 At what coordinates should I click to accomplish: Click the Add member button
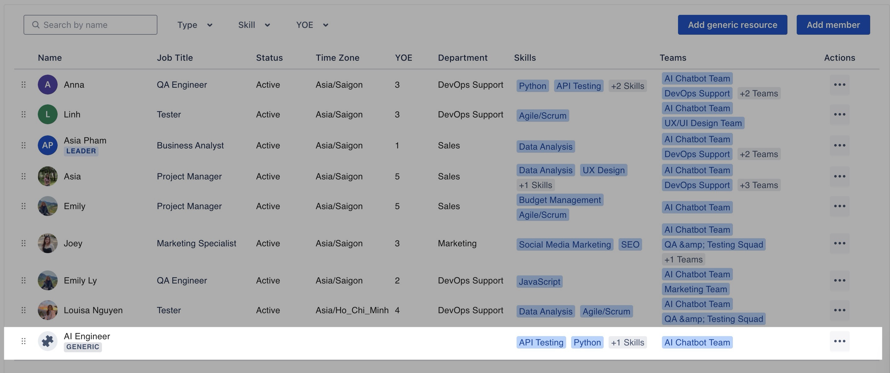833,25
